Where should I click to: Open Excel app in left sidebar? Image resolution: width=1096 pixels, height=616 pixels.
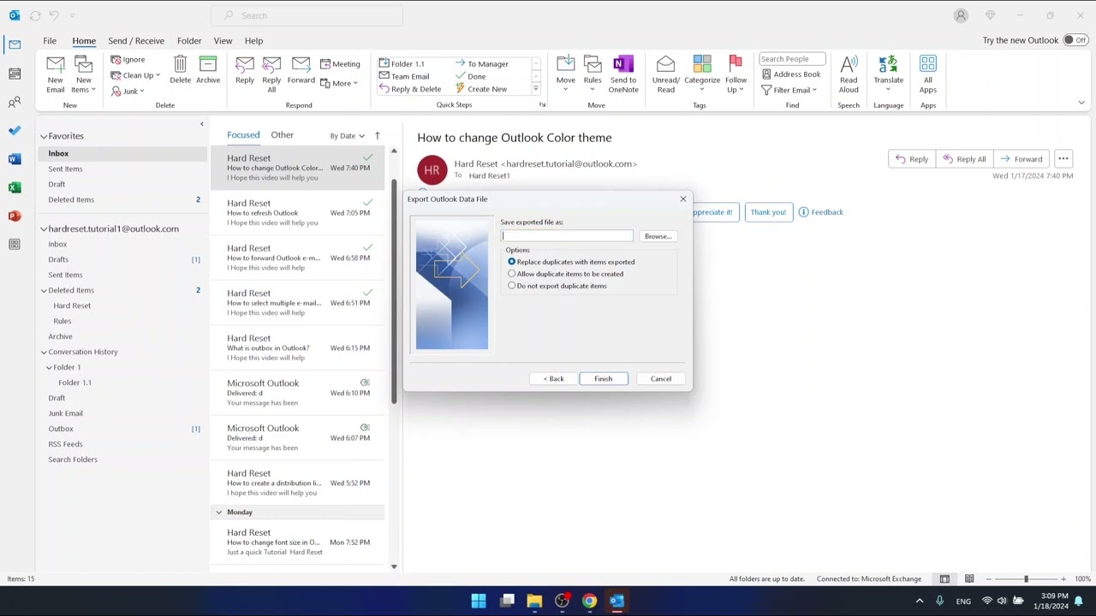[x=15, y=187]
